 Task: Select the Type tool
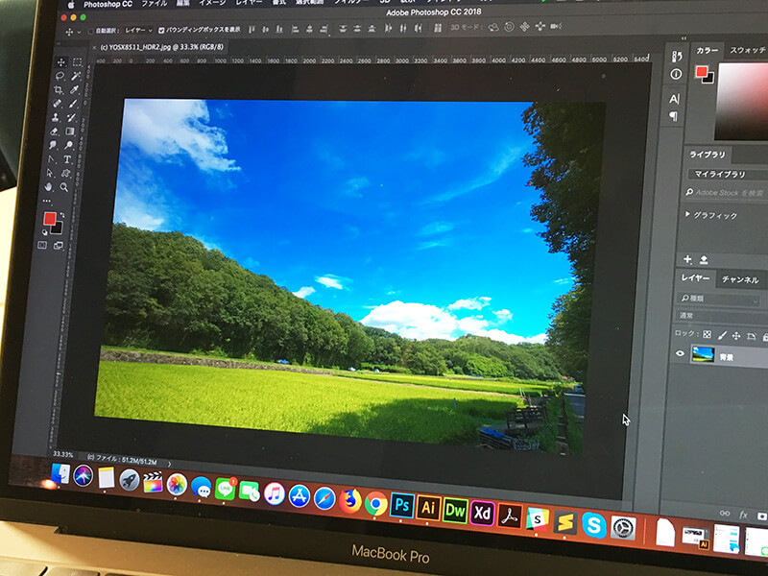67,159
